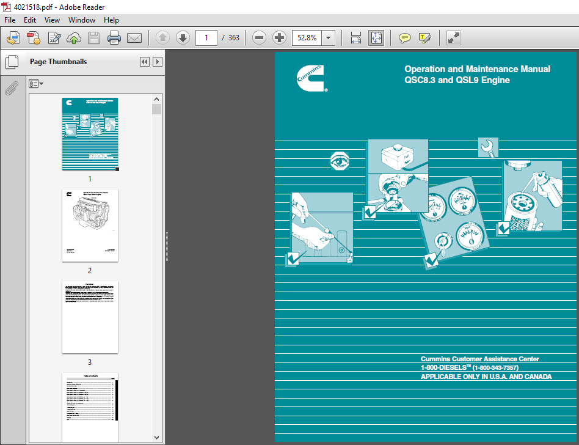Collapse the navigation pane with the double left arrows
The height and width of the screenshot is (445, 579).
click(144, 62)
